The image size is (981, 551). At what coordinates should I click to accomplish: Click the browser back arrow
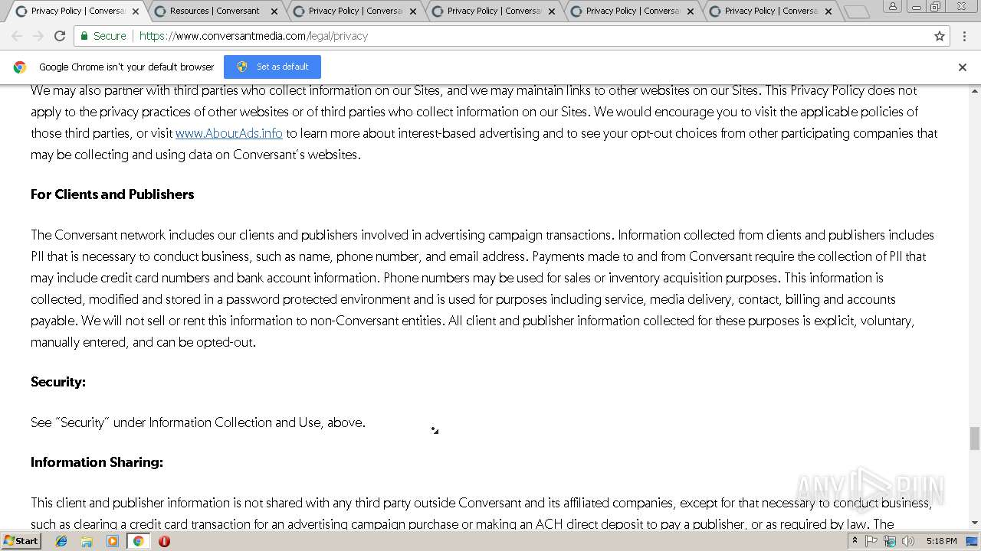coord(17,36)
